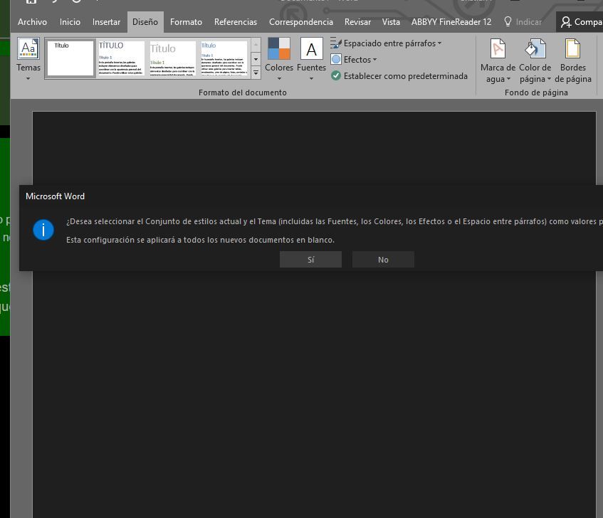Open Marca de agua menu
The height and width of the screenshot is (518, 603).
[498, 60]
